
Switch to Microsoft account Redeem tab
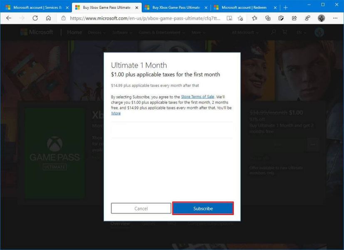click(245, 7)
